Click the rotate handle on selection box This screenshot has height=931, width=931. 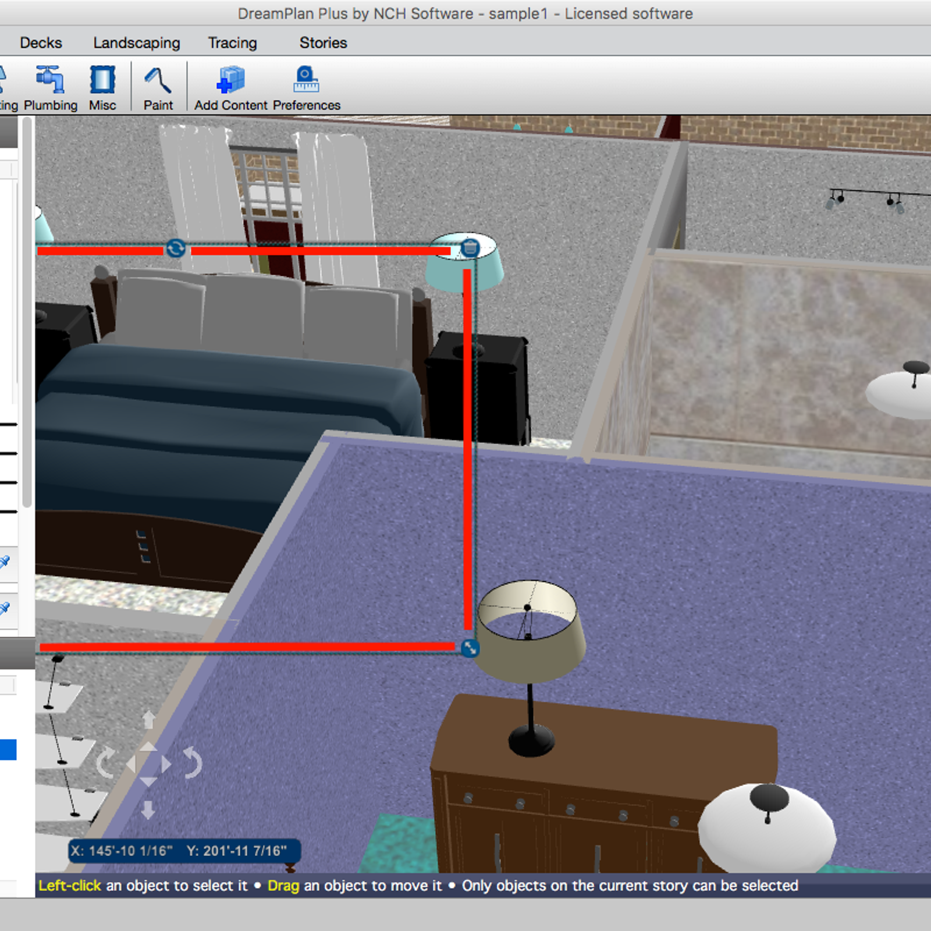tap(176, 248)
